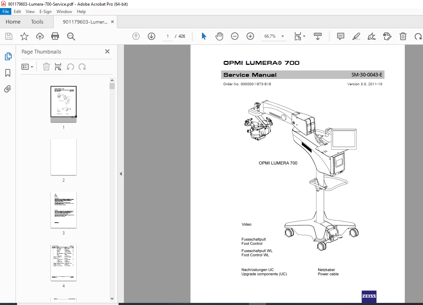Viewport: 423px width, 305px height.
Task: Click thumbnails scrollbar down arrow
Action: point(112,299)
